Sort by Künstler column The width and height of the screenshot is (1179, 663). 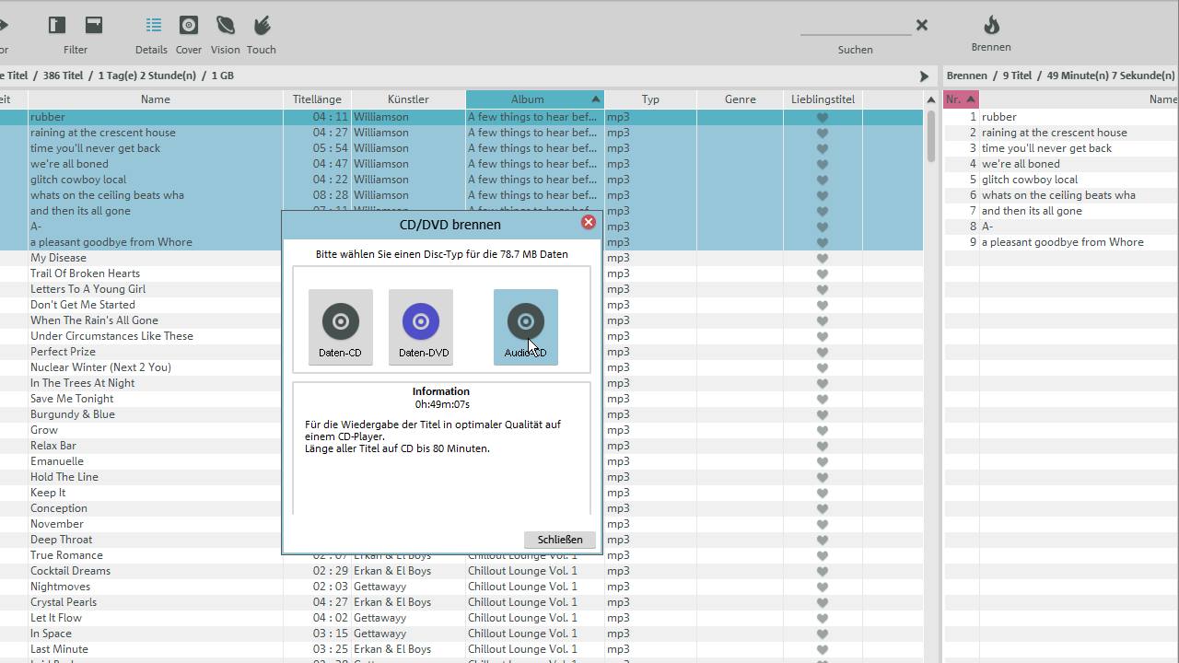point(408,99)
